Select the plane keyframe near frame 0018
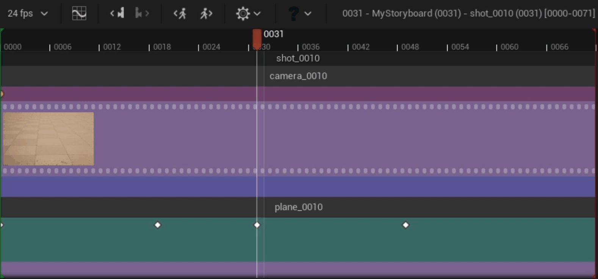Image resolution: width=598 pixels, height=279 pixels. click(x=158, y=225)
